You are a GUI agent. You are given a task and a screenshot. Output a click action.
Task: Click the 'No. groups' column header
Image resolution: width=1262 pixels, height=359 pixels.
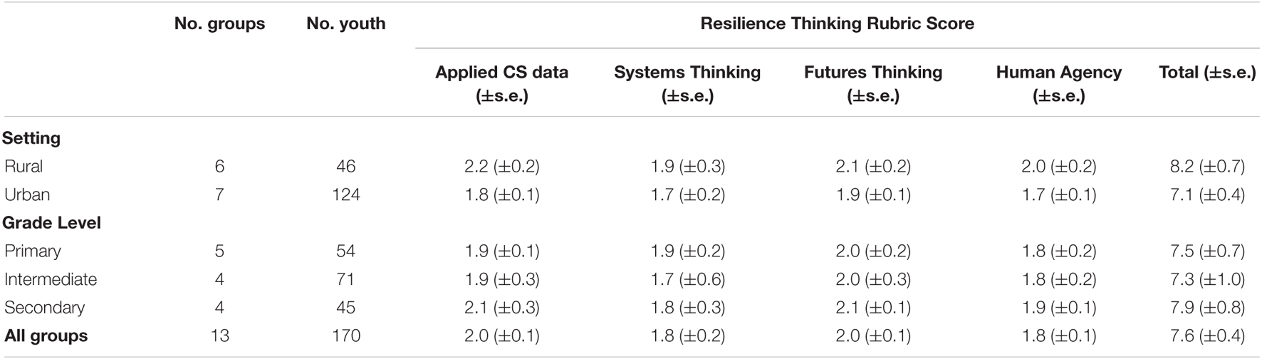click(x=219, y=24)
